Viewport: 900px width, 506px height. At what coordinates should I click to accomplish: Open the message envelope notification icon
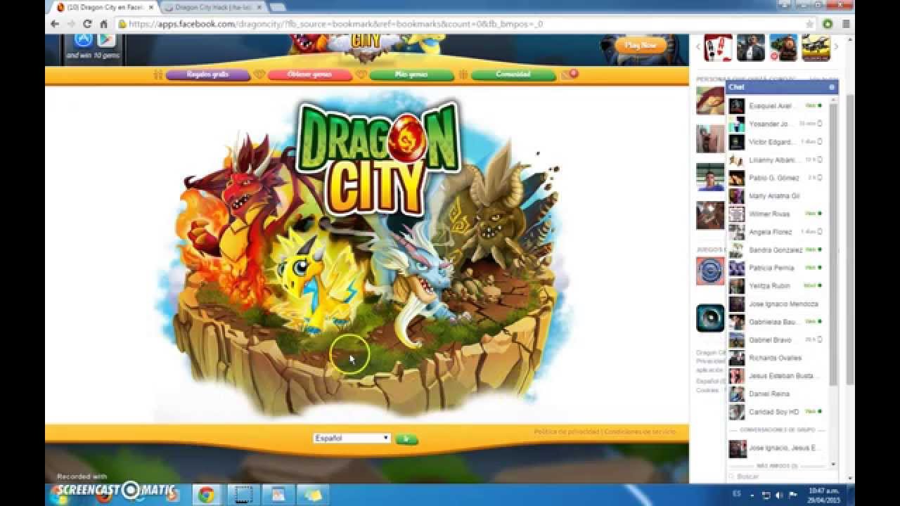pos(569,74)
